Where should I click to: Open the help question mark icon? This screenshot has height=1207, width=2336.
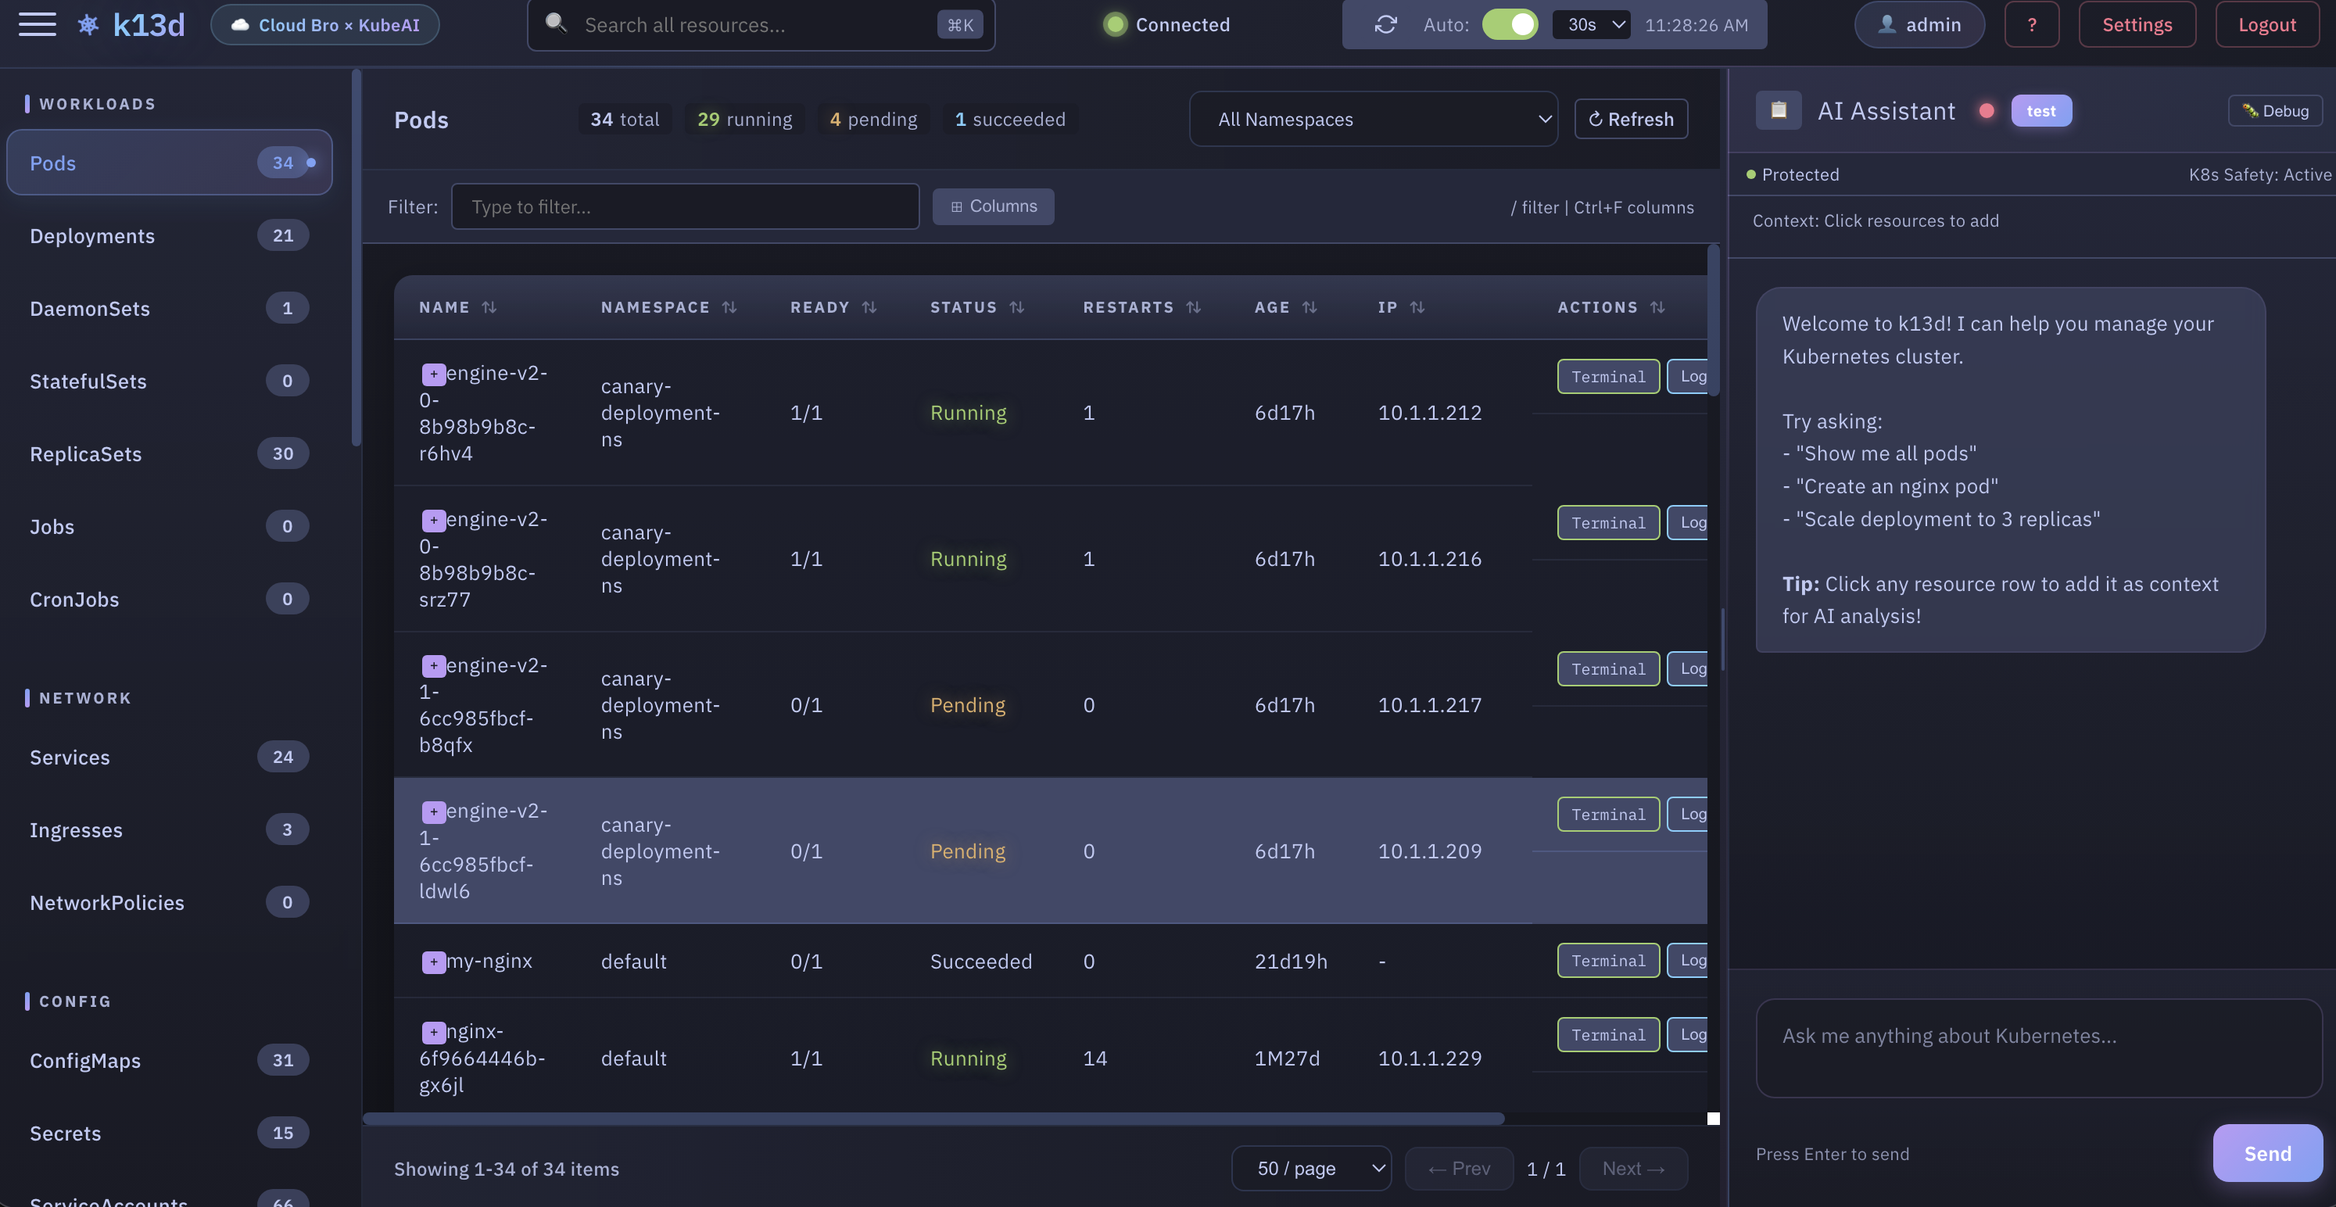pyautogui.click(x=2031, y=24)
